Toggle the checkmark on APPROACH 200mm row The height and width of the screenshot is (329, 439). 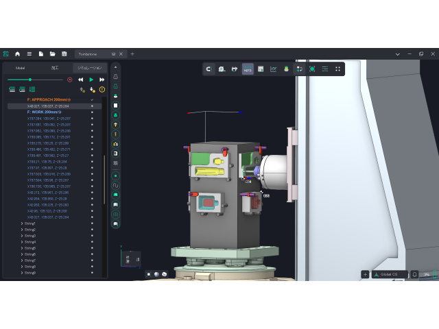(x=92, y=100)
